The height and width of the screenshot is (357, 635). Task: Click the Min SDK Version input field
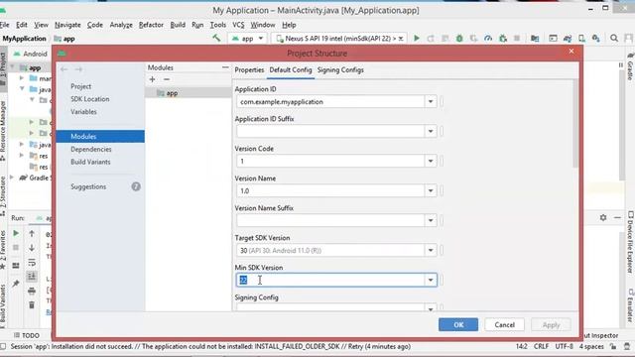pyautogui.click(x=330, y=280)
